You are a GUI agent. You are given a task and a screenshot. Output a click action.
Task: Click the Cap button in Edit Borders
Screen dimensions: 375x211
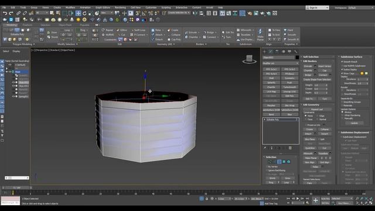click(325, 70)
